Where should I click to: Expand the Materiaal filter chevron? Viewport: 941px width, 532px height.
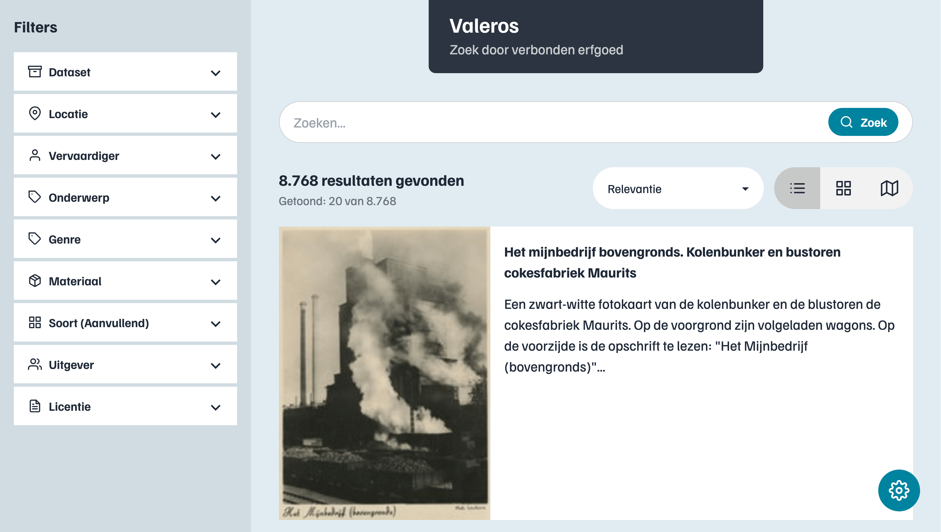(x=216, y=282)
